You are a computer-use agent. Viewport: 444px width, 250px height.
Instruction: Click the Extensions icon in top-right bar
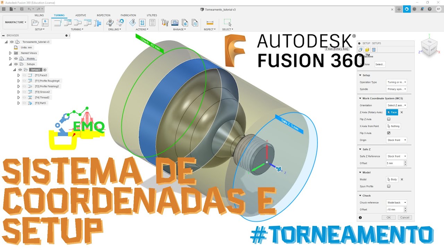click(x=407, y=9)
